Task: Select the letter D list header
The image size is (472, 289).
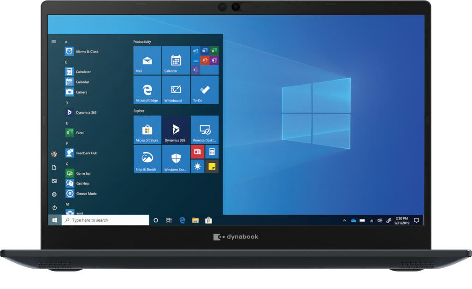Action: click(x=67, y=103)
